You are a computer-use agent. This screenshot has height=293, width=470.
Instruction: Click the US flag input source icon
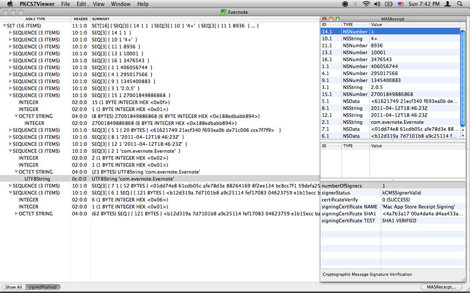pyautogui.click(x=401, y=4)
